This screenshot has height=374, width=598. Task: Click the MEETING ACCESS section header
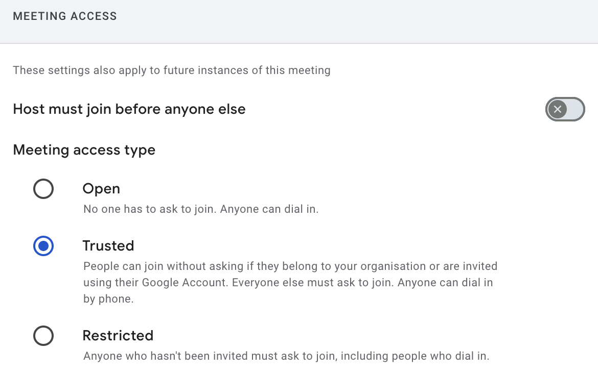point(65,16)
